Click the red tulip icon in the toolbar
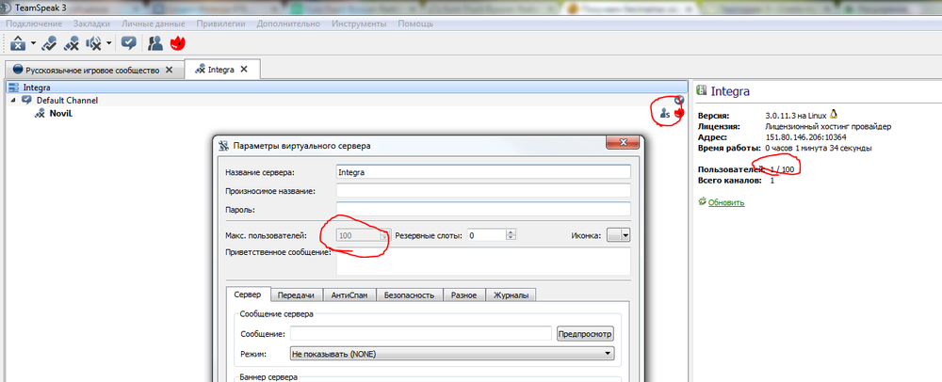Image resolution: width=942 pixels, height=382 pixels. click(177, 43)
